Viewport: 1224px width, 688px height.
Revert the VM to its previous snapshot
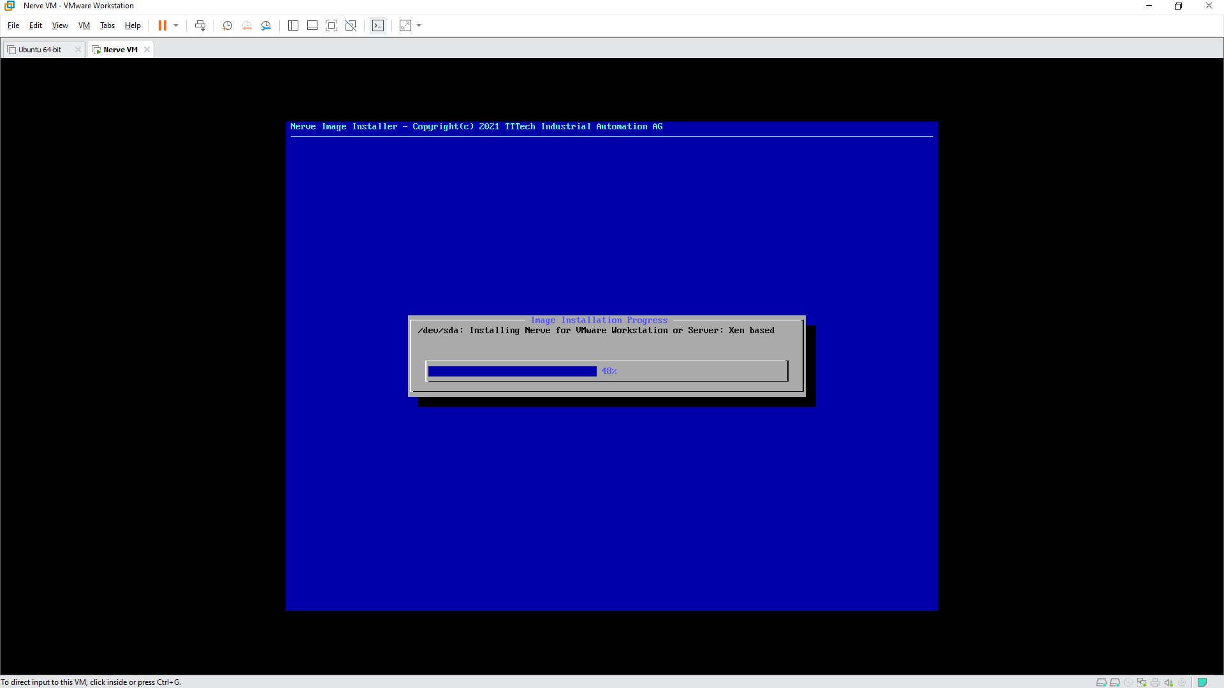(x=247, y=25)
